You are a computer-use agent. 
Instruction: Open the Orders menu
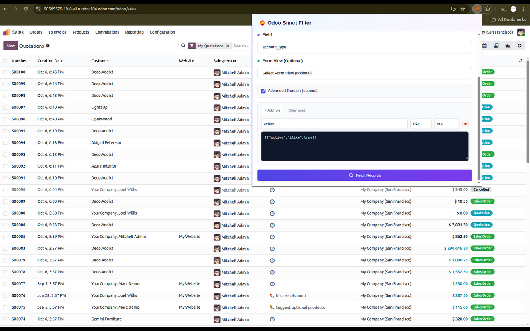[x=36, y=32]
